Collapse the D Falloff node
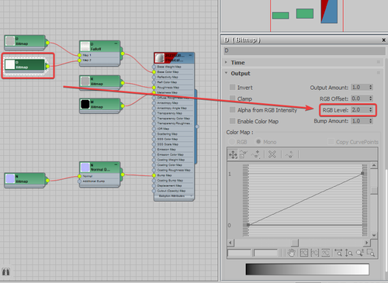 [116, 43]
